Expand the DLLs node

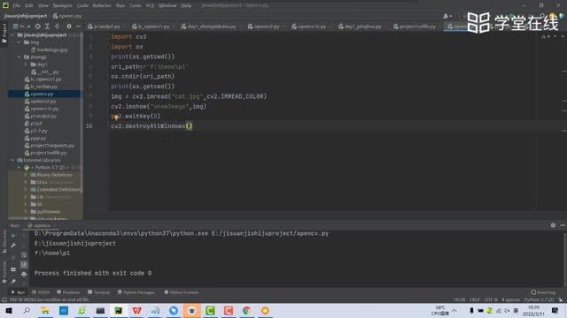pyautogui.click(x=26, y=182)
